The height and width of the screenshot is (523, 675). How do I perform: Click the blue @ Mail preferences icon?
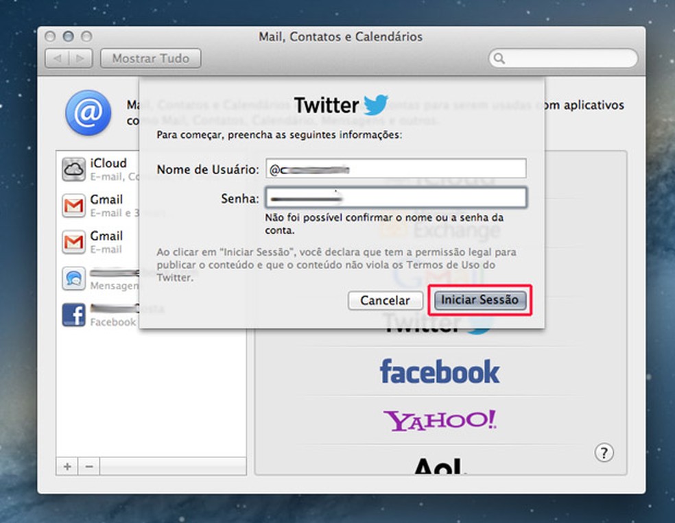coord(88,112)
